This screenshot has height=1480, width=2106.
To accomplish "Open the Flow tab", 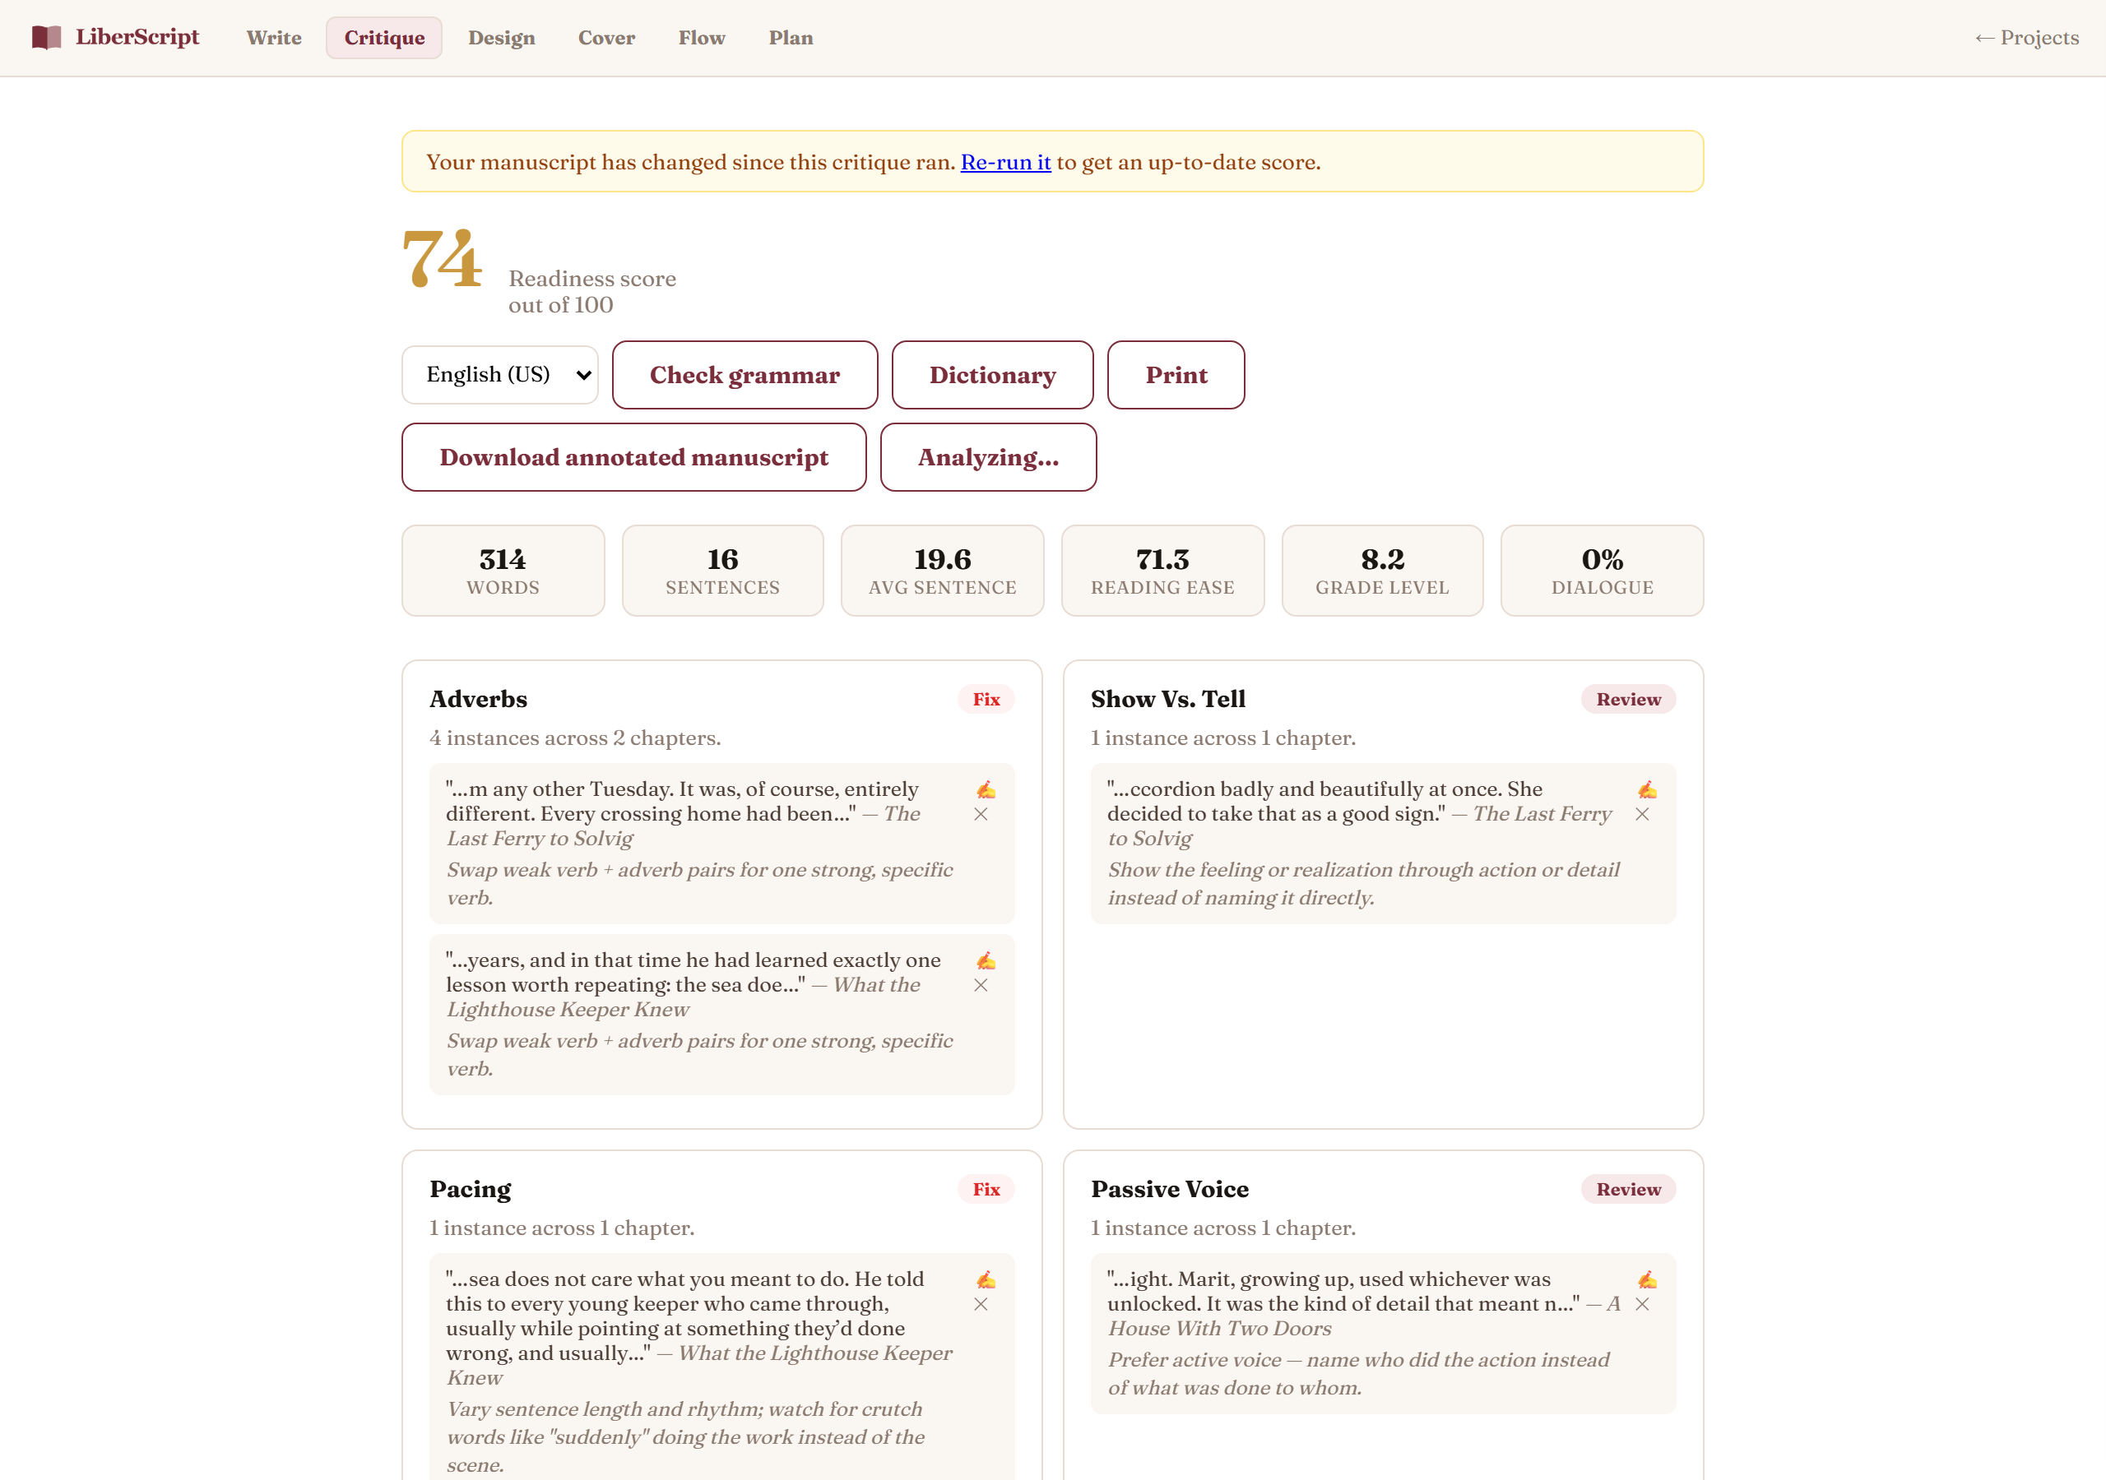I will 702,38.
